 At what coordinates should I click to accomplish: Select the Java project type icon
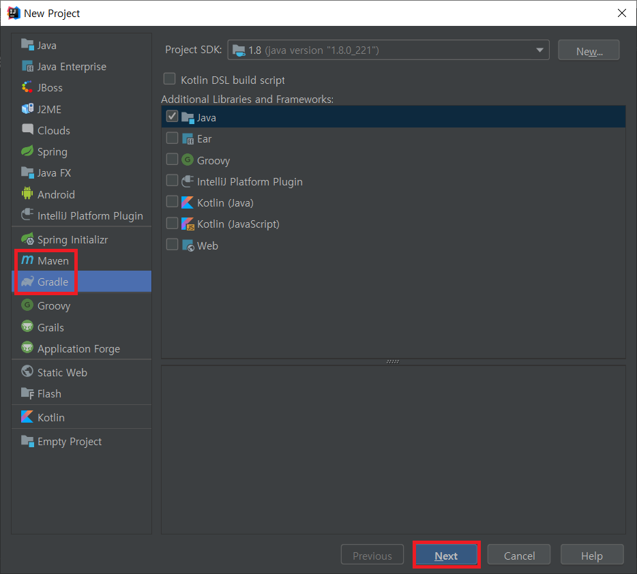click(x=27, y=45)
